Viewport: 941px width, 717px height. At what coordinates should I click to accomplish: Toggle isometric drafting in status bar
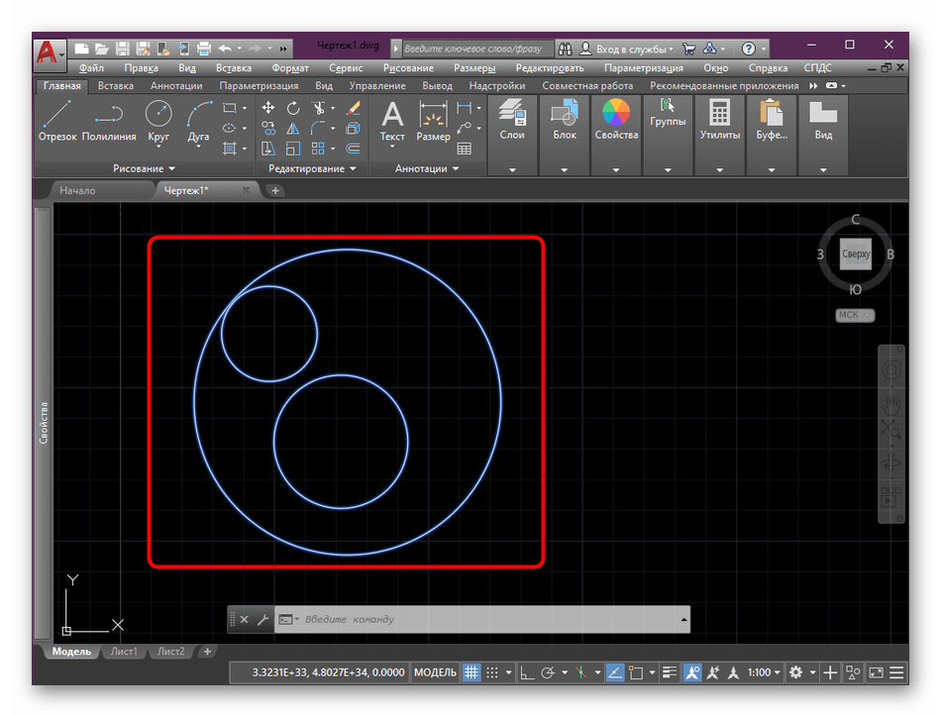click(x=580, y=672)
